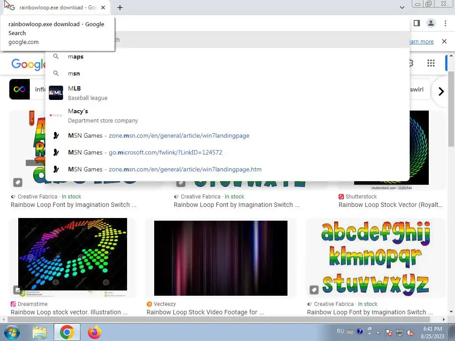Click the magnifier icon beside 'msn'
455x341 pixels.
[56, 73]
